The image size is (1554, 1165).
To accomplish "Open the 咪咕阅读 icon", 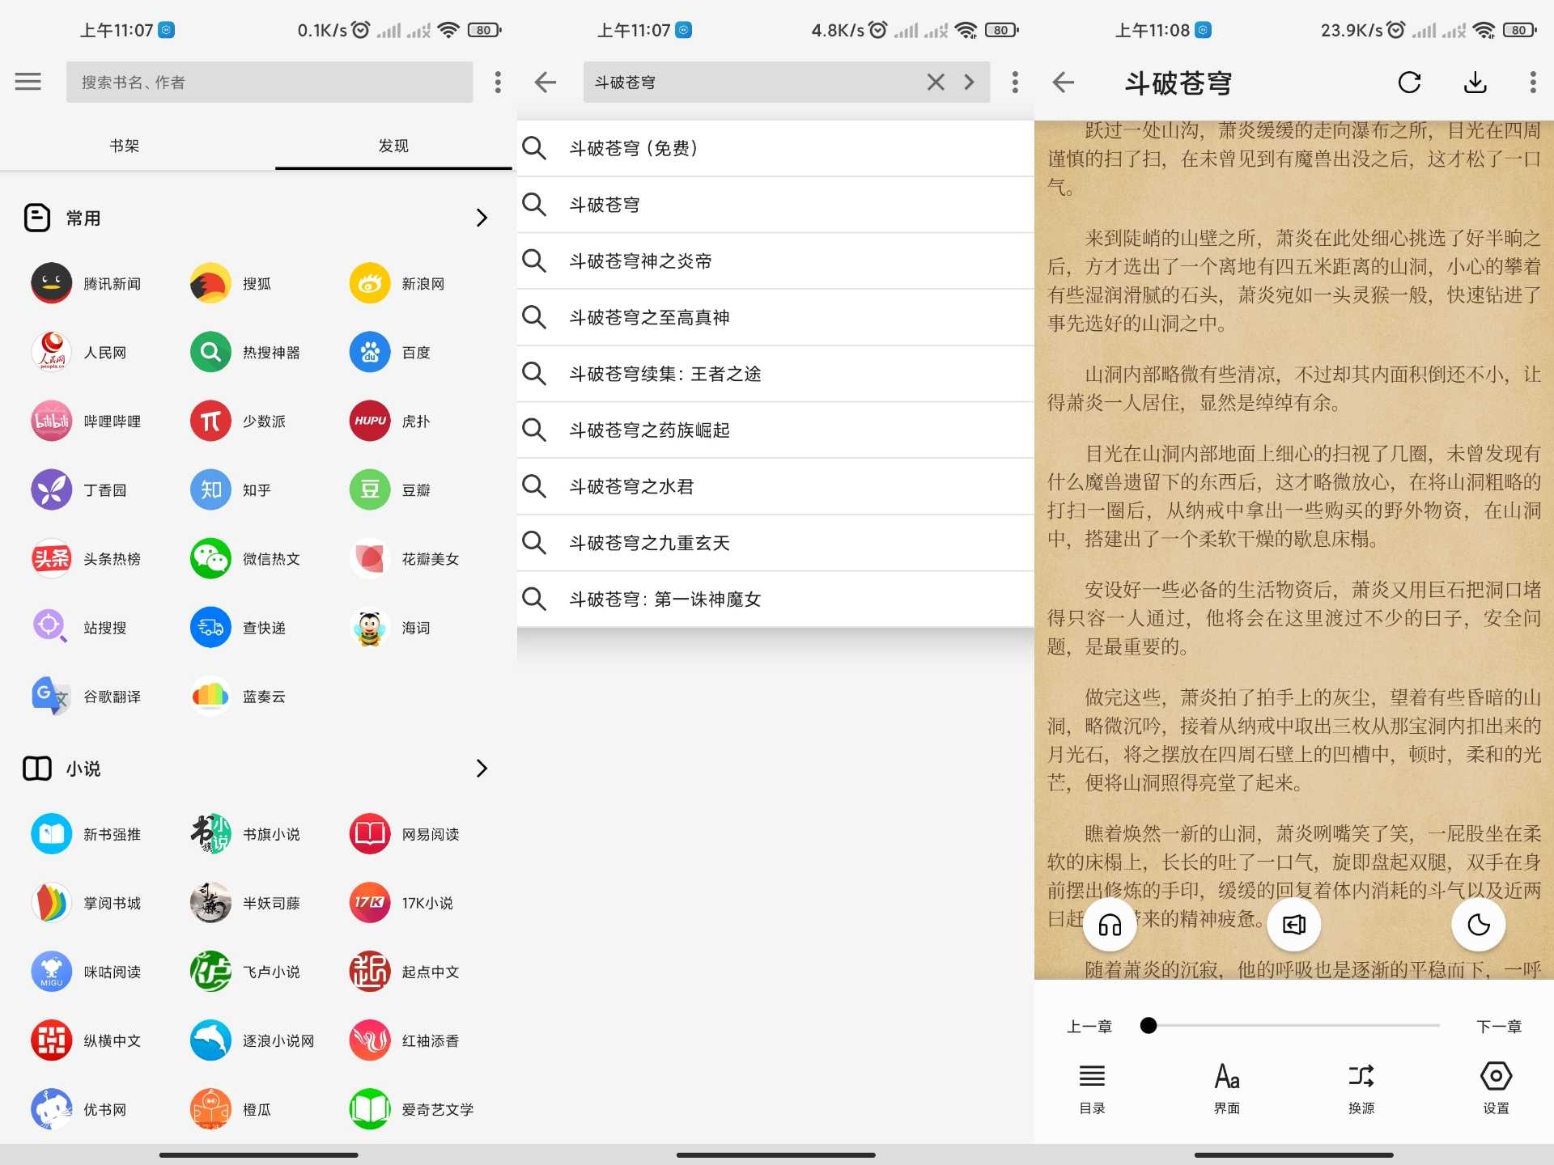I will pos(51,972).
